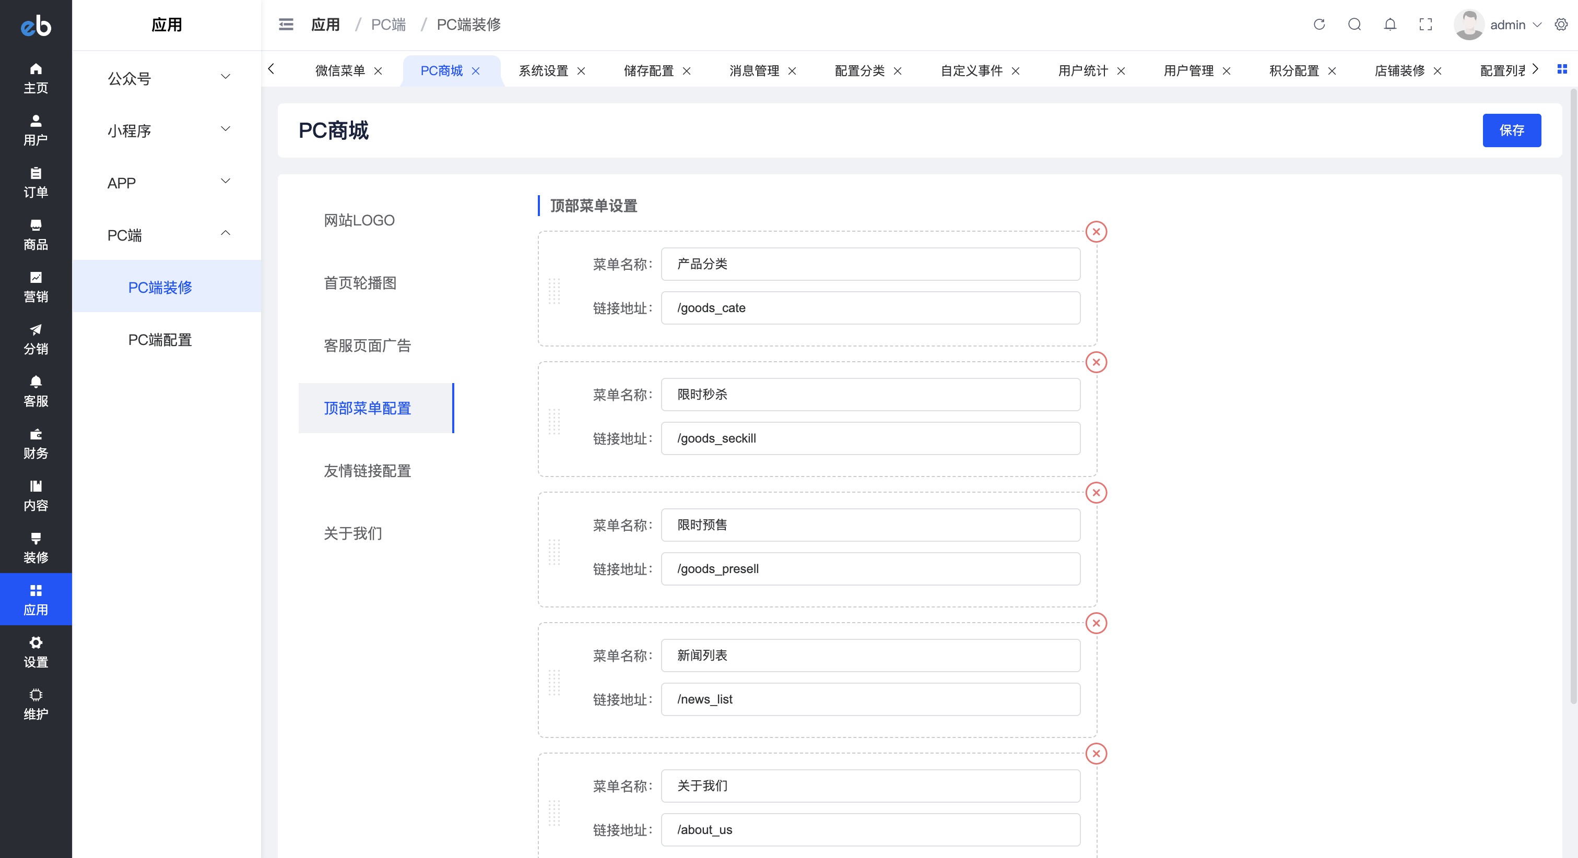Expand the APP menu group
Screen dimensions: 1578x858
(167, 183)
